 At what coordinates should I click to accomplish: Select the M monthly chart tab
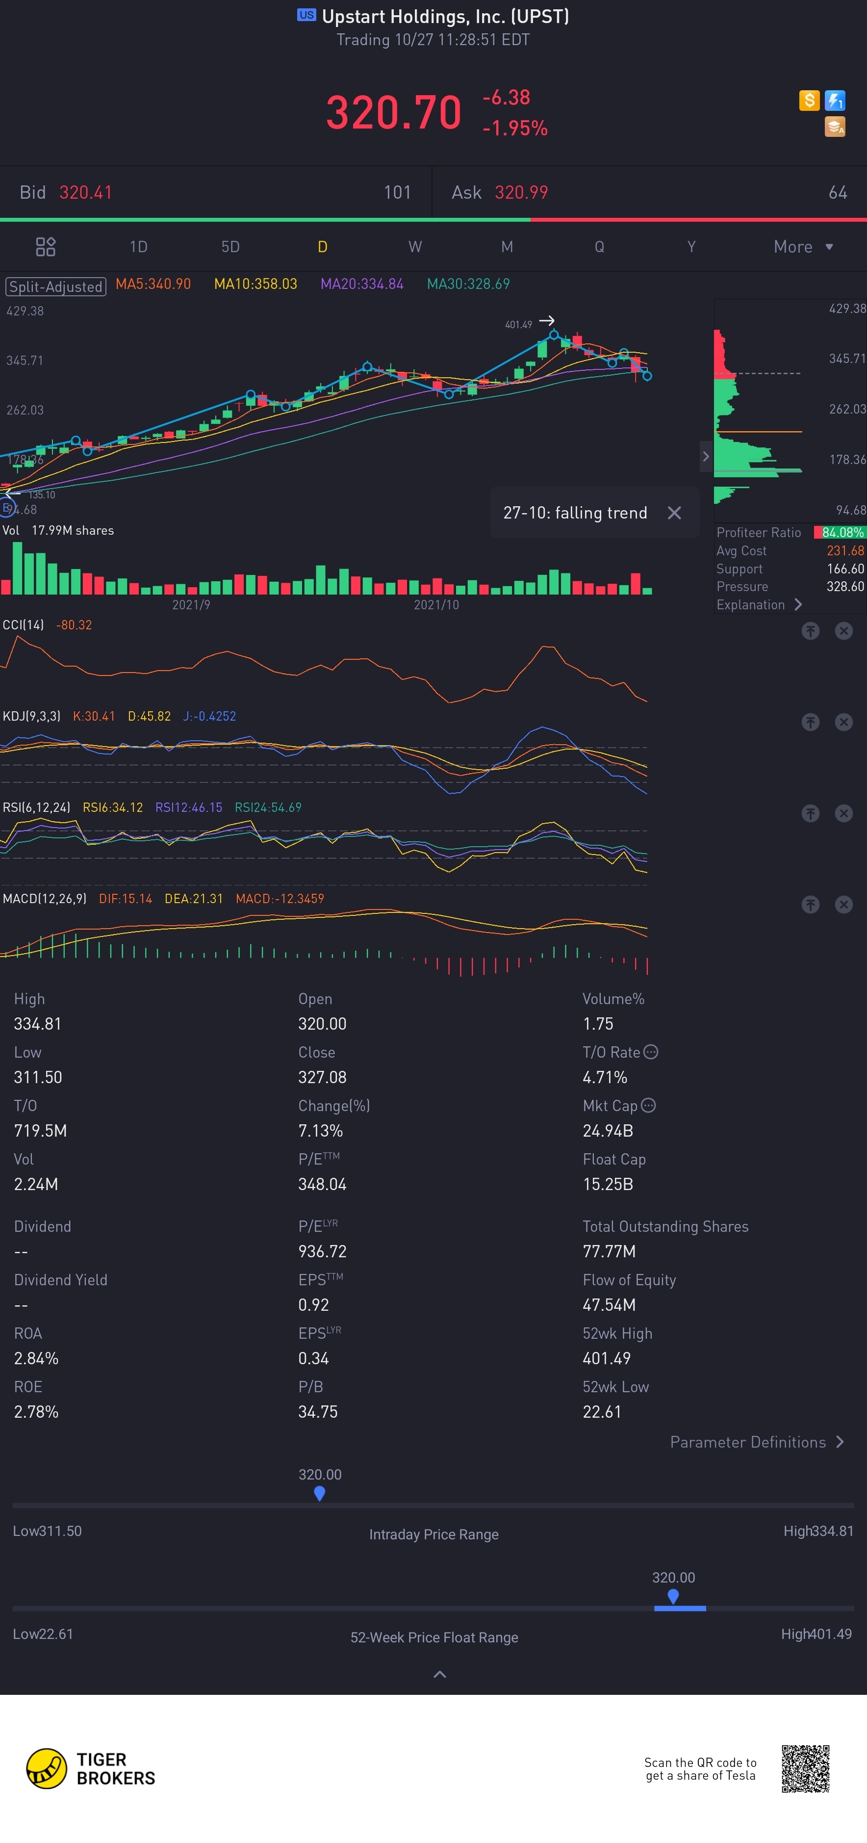[507, 247]
